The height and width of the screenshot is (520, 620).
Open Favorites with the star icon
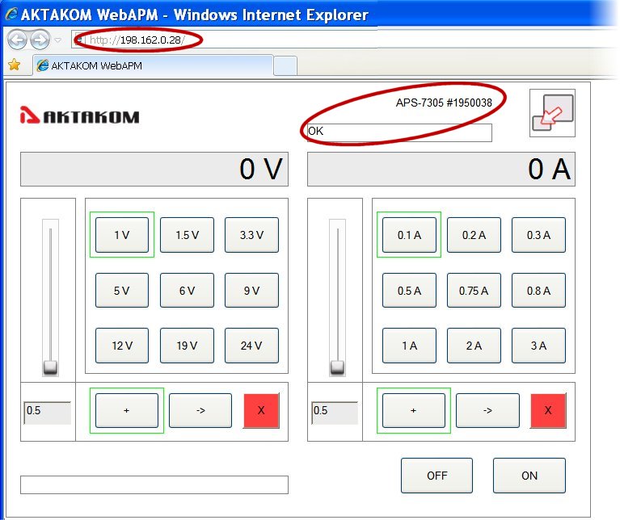(x=15, y=65)
